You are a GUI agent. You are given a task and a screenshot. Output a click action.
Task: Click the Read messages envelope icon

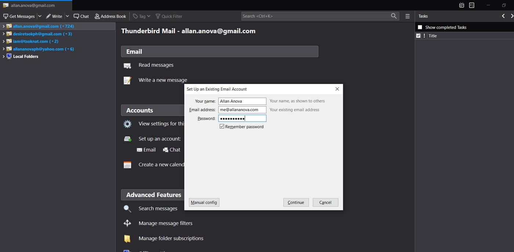click(127, 66)
